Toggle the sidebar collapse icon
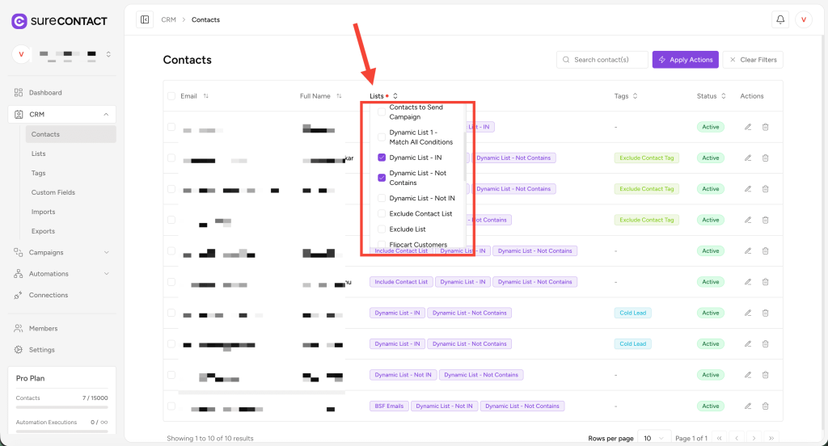 (x=145, y=19)
